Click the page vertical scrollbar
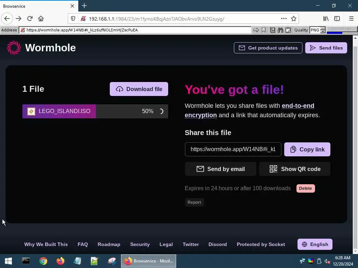Viewport: 358px width, 268px height. point(355,145)
